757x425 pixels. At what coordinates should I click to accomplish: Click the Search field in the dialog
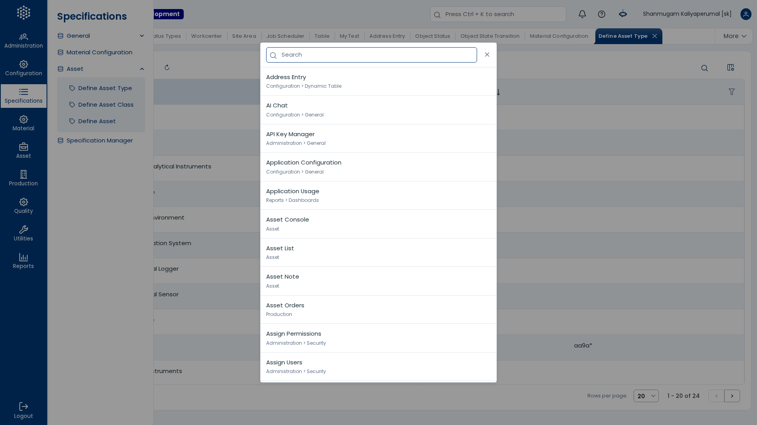[371, 55]
